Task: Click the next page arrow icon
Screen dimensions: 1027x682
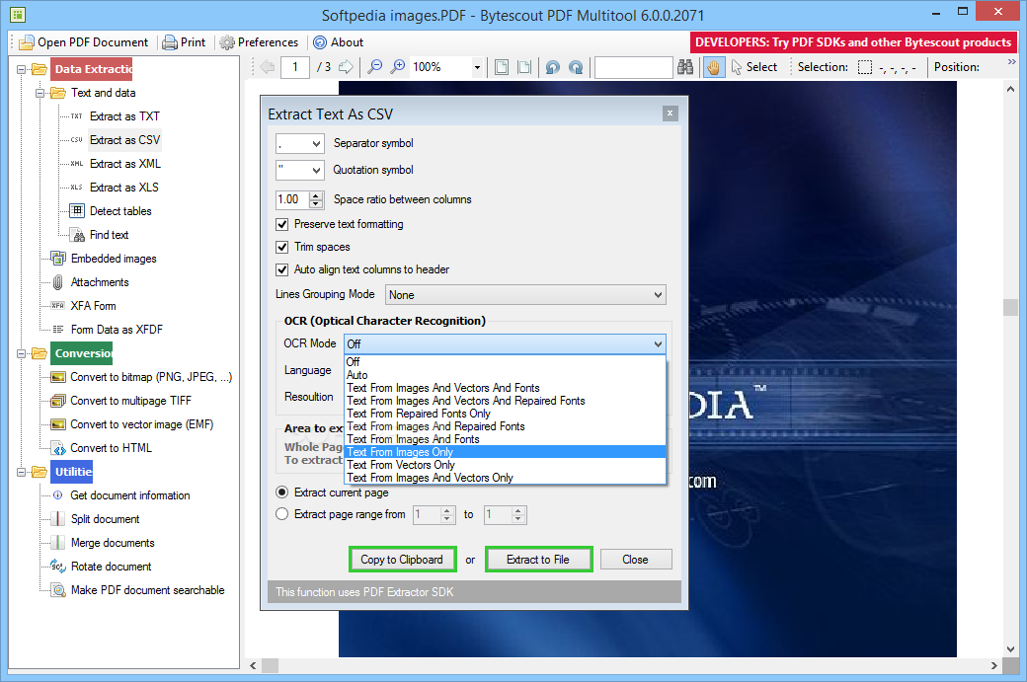Action: click(346, 67)
